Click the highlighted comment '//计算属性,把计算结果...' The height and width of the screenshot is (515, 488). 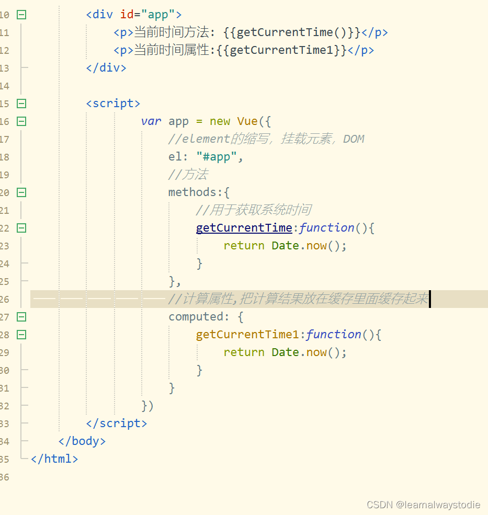pyautogui.click(x=298, y=299)
